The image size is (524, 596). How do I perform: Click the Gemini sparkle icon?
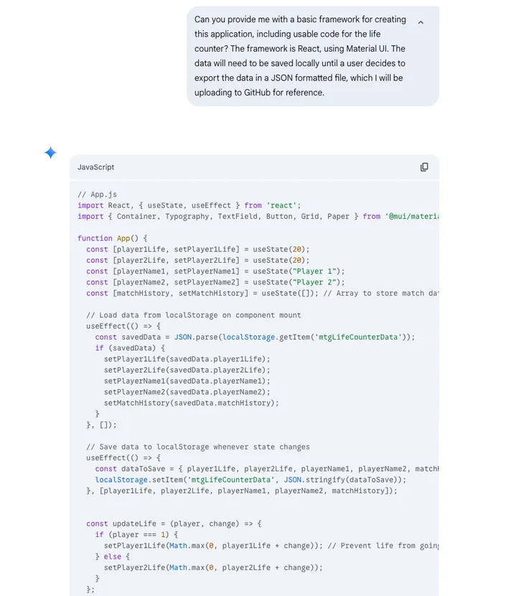pos(50,152)
